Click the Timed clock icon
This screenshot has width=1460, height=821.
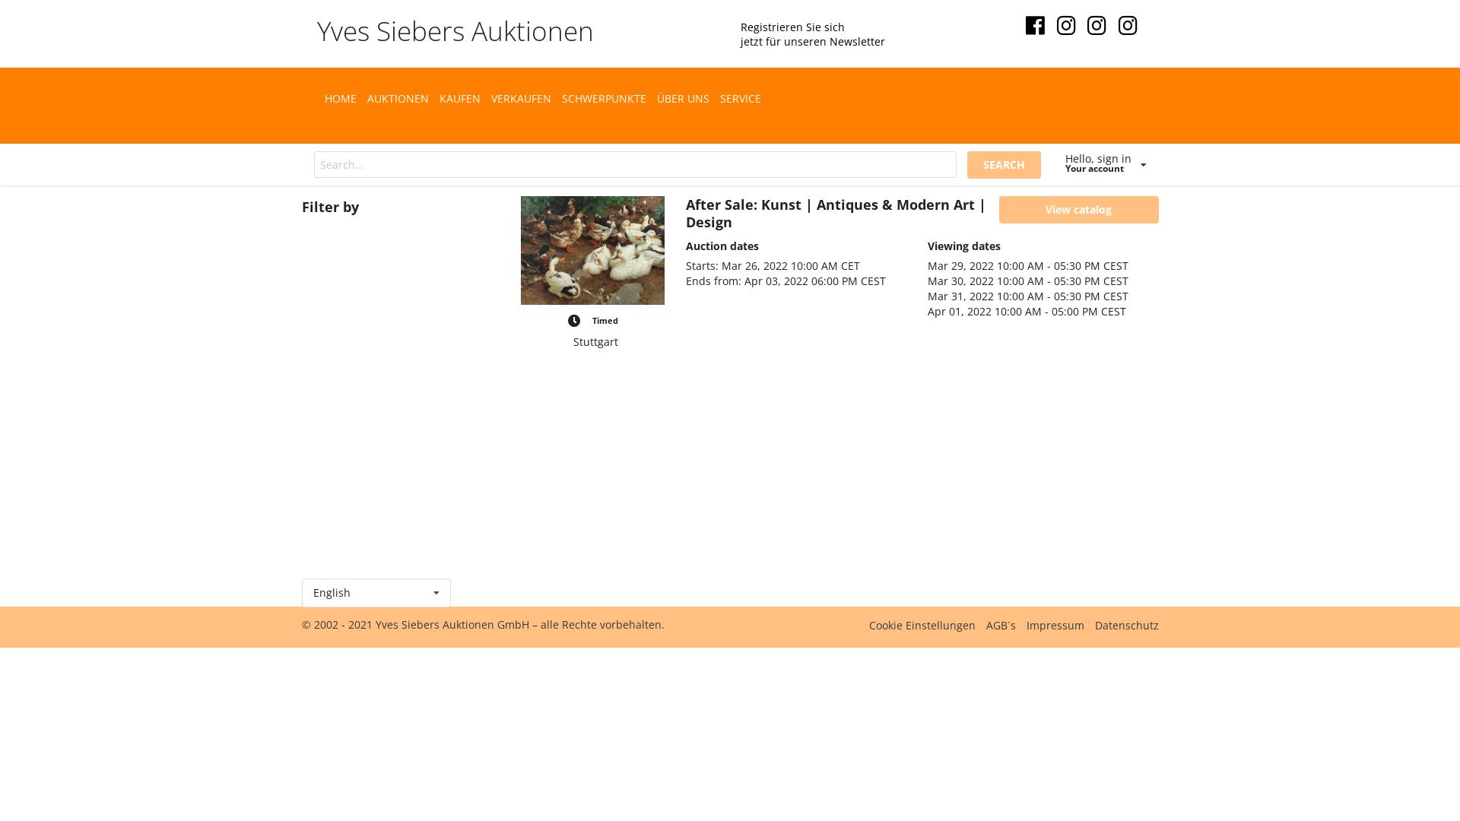574,320
